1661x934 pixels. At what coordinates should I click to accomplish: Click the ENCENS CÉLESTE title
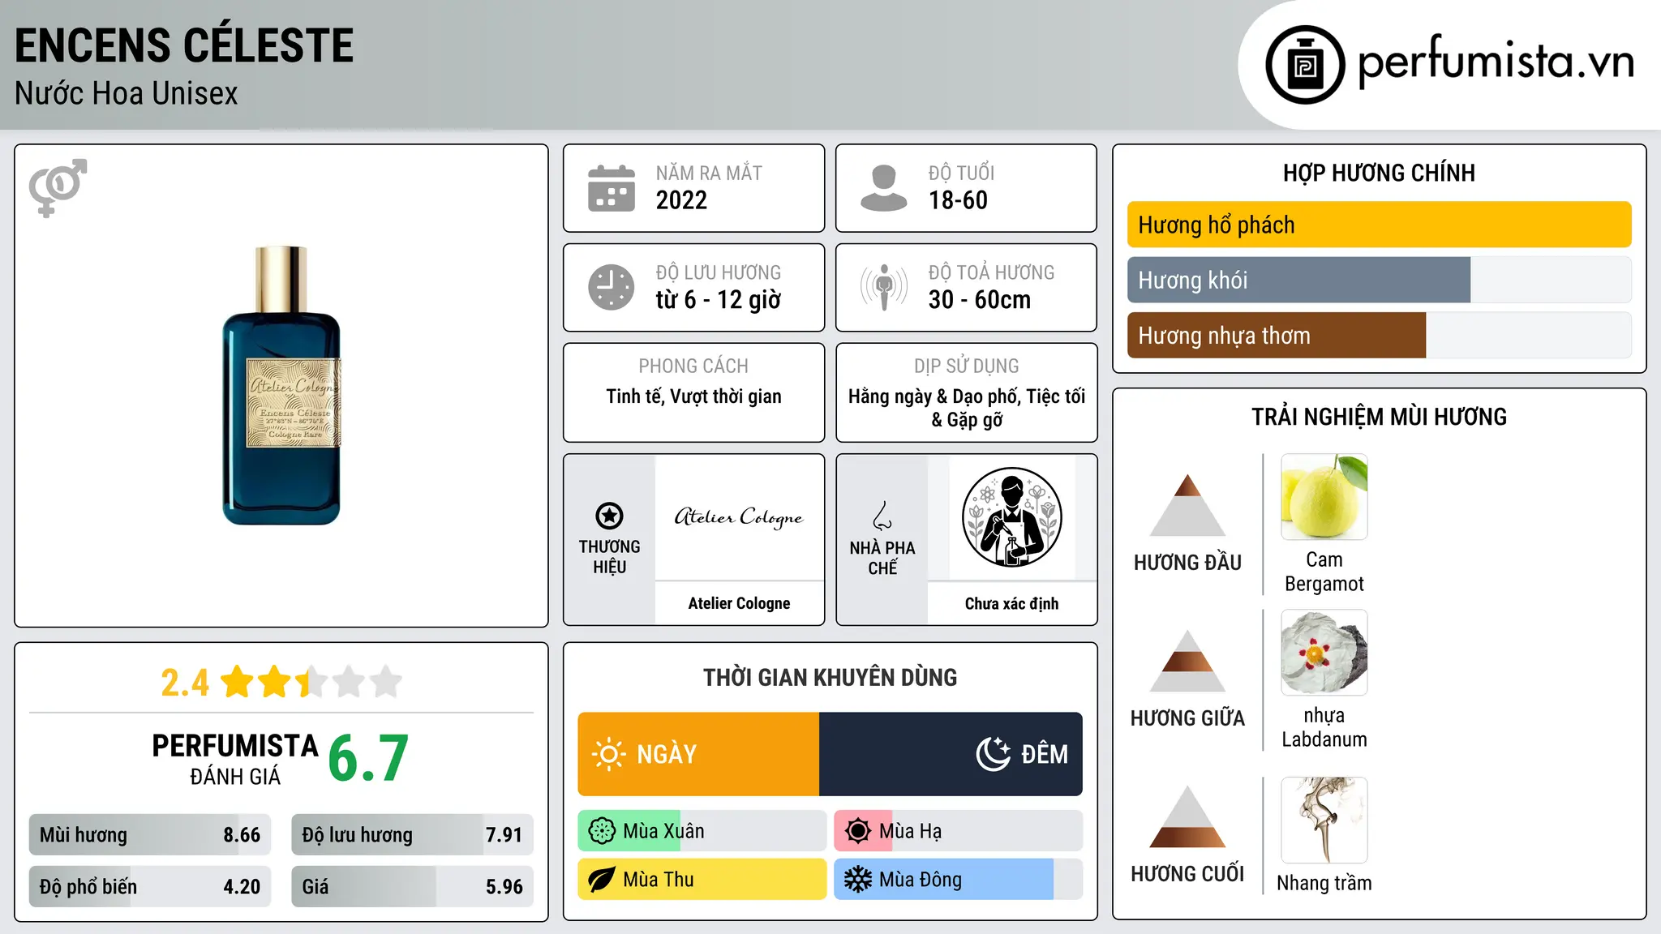pyautogui.click(x=184, y=45)
